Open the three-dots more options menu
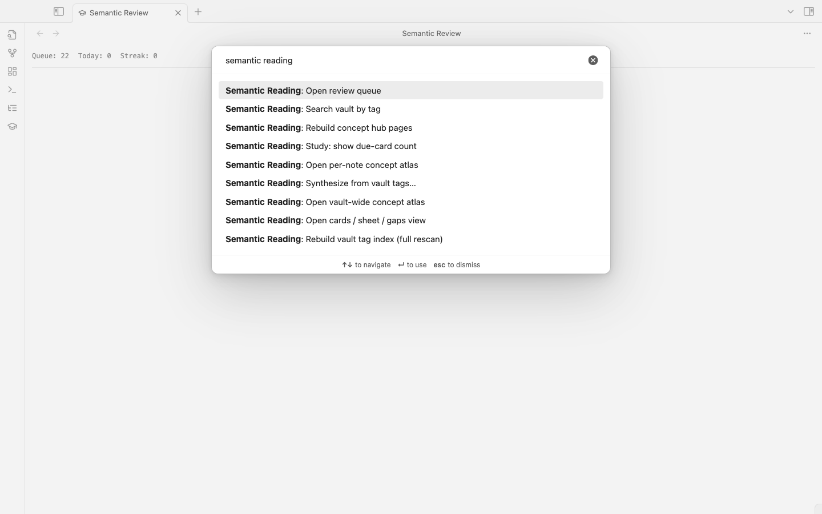Viewport: 822px width, 514px height. point(807,33)
